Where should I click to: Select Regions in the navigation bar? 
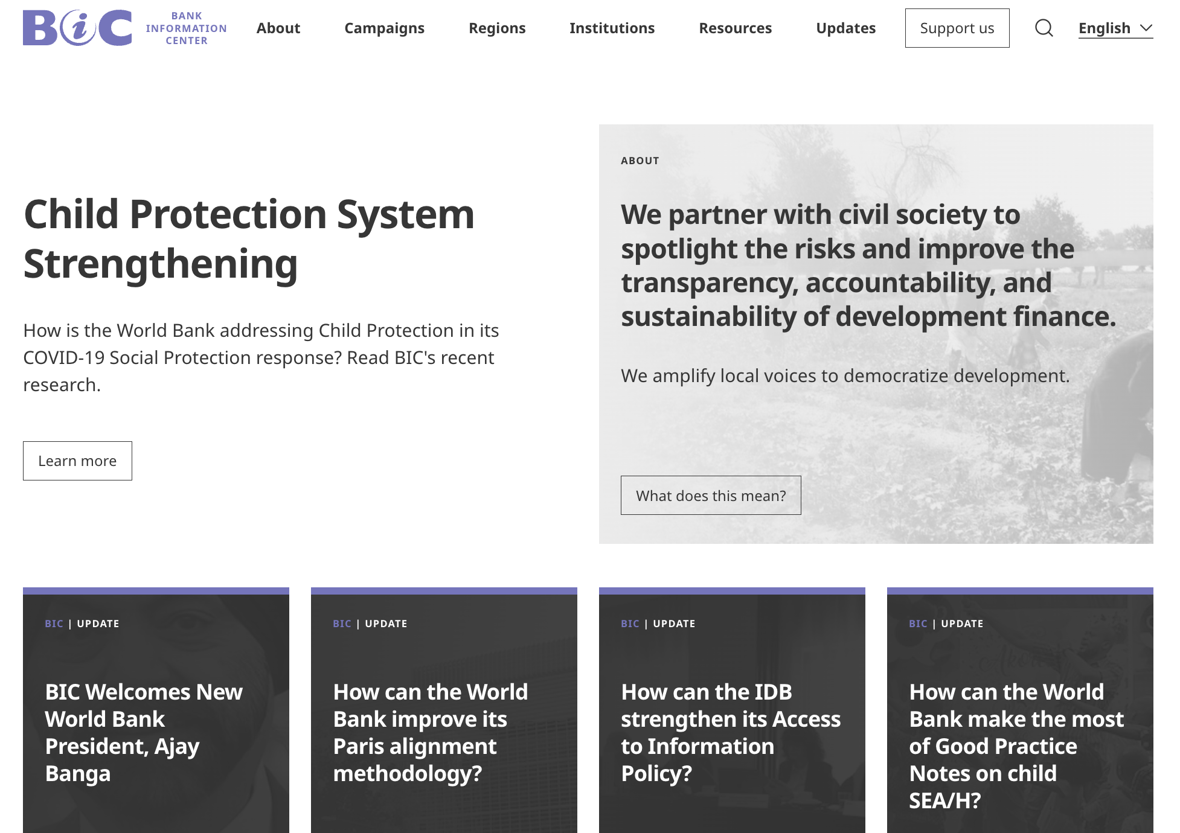coord(497,28)
